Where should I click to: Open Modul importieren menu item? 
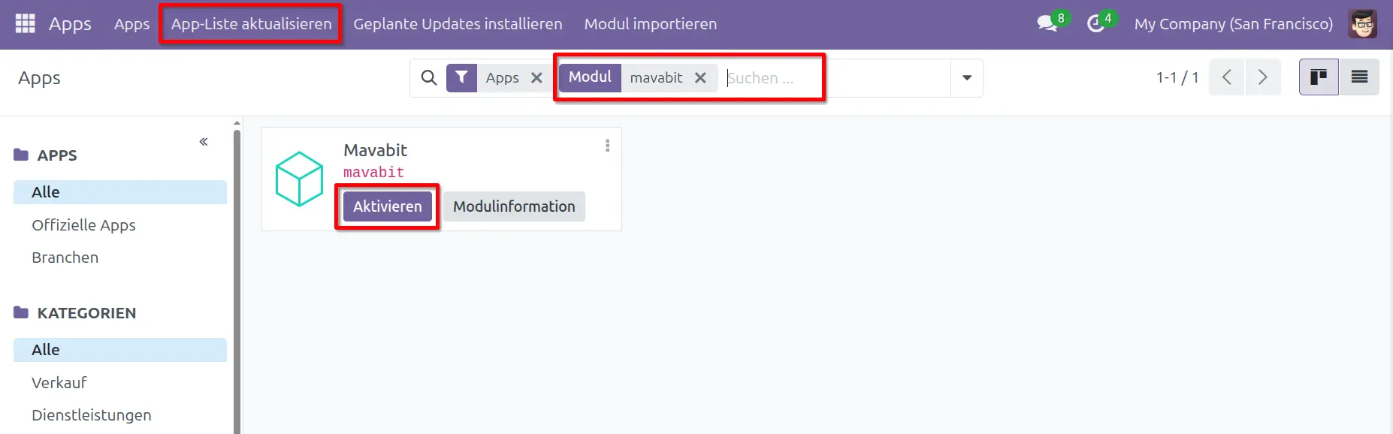[651, 24]
